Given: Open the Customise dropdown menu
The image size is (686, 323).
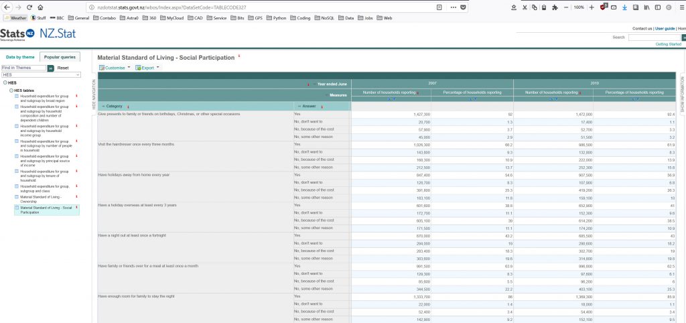Looking at the screenshot, I should [x=114, y=68].
